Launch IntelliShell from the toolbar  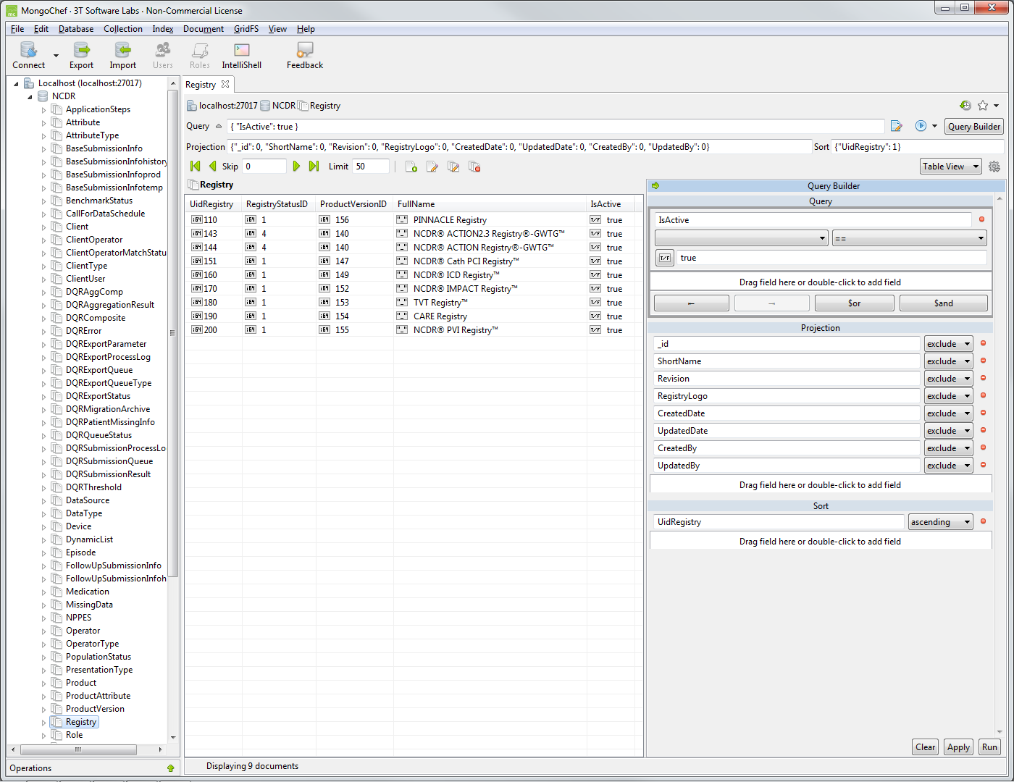[241, 56]
